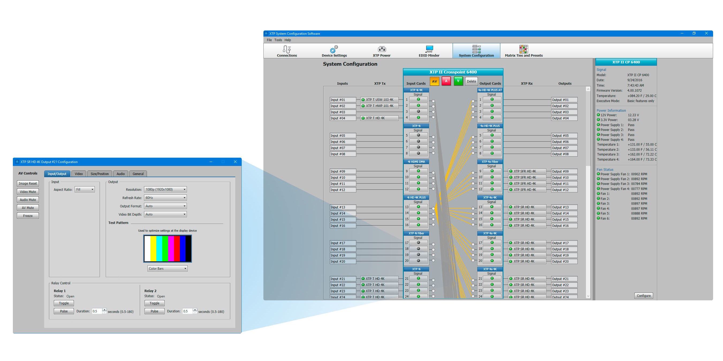
Task: Toggle the Video Mute button
Action: point(28,192)
